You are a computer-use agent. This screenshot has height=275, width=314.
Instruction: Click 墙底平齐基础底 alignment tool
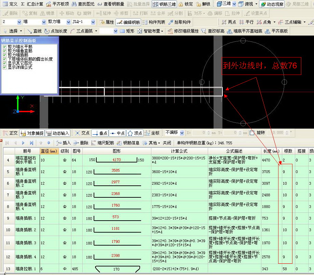click(x=245, y=31)
